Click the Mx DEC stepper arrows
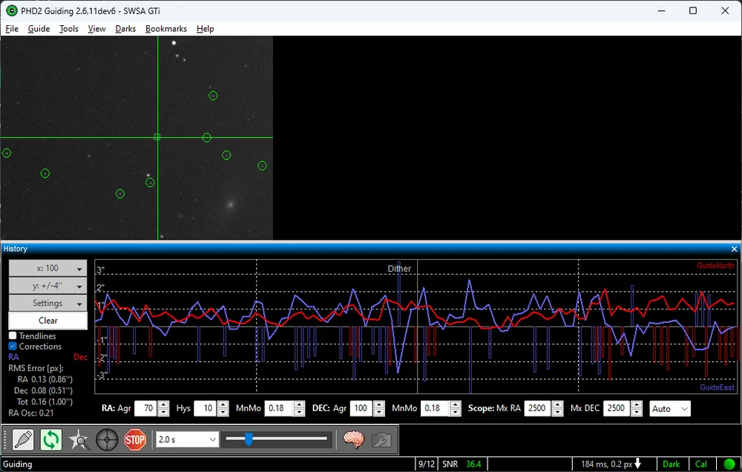The image size is (742, 472). tap(637, 408)
